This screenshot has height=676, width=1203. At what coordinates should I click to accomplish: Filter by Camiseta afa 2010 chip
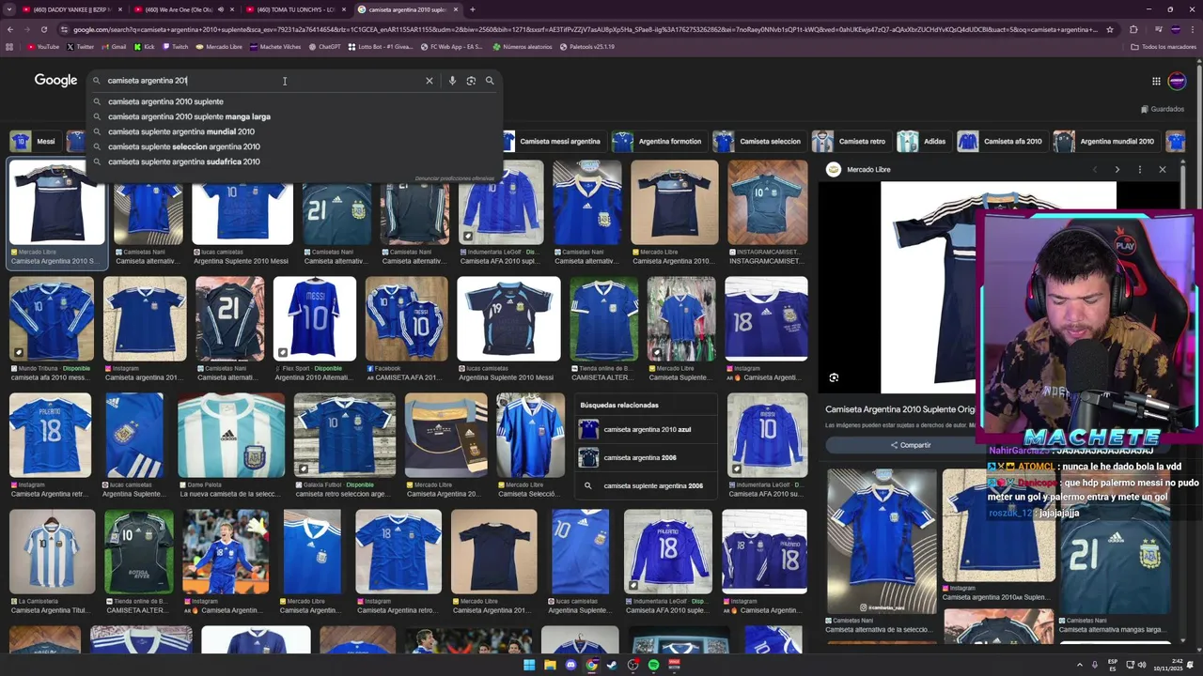pyautogui.click(x=1001, y=141)
